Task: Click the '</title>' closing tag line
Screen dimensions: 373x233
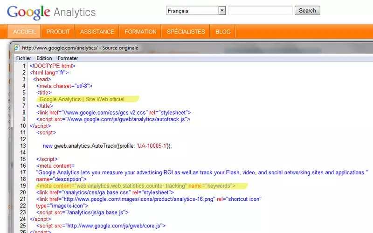Action: [x=45, y=106]
